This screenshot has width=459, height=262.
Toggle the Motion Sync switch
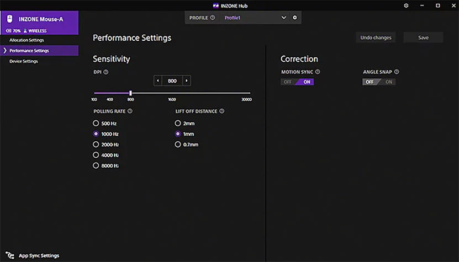click(x=297, y=82)
